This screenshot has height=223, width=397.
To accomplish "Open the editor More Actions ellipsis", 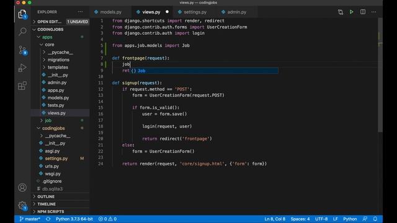I will (373, 12).
